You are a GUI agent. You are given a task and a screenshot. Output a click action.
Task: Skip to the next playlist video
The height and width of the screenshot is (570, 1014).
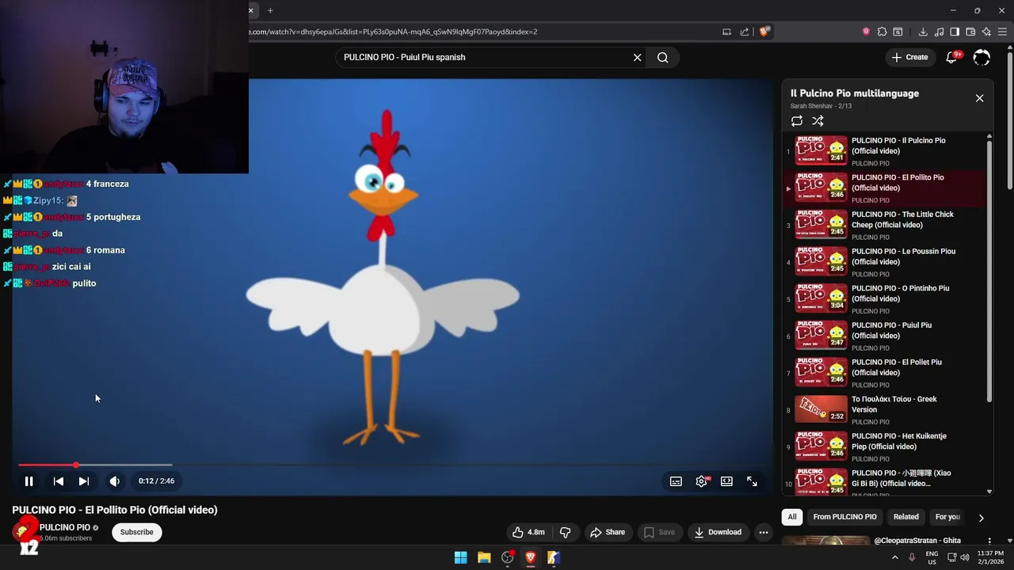(84, 481)
